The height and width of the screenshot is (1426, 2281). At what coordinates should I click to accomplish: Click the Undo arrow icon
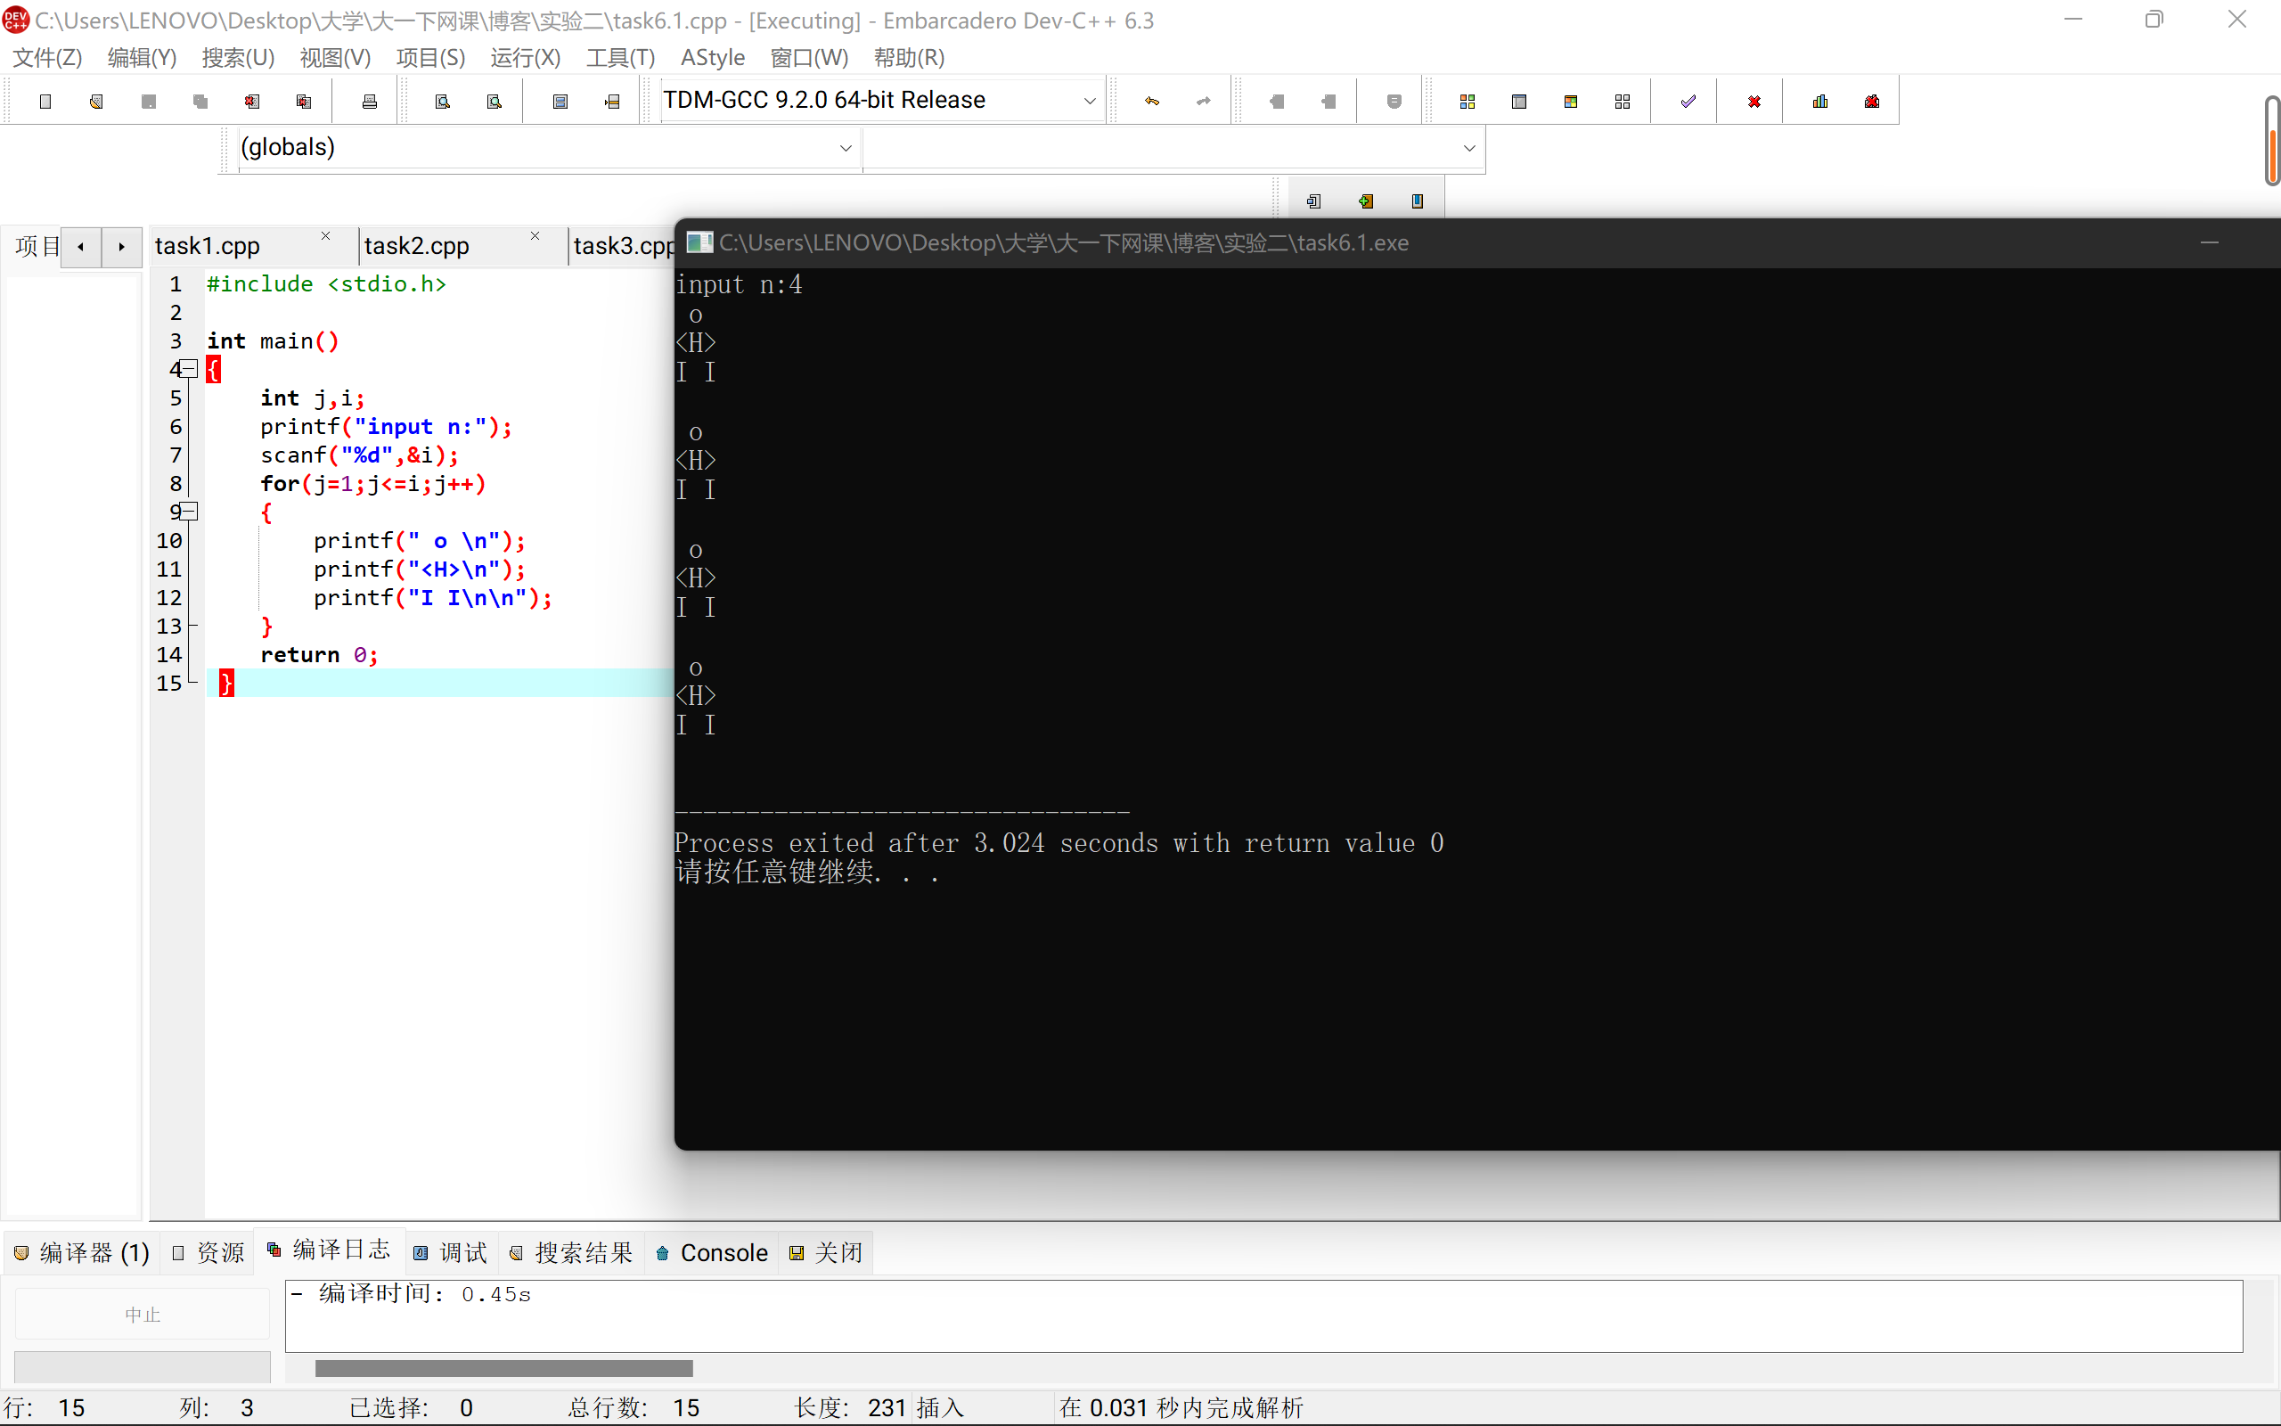point(1152,102)
